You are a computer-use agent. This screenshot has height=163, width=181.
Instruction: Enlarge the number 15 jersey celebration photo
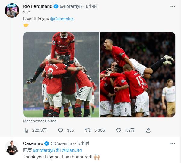point(137,74)
